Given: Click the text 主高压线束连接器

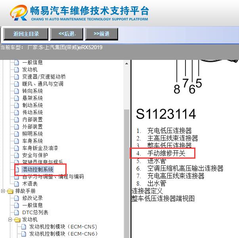Looking at the screenshot, I should coord(173,138).
